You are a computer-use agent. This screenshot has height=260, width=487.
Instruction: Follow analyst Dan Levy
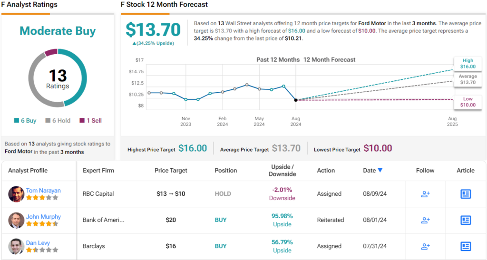[425, 246]
